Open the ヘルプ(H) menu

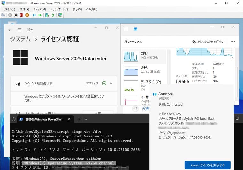pos(92,9)
